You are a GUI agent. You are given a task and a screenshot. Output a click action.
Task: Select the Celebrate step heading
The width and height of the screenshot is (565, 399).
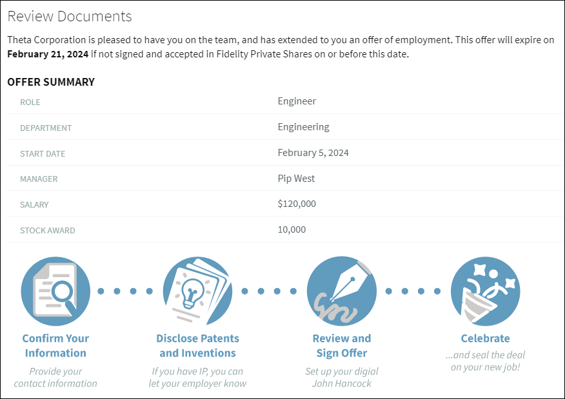click(485, 338)
